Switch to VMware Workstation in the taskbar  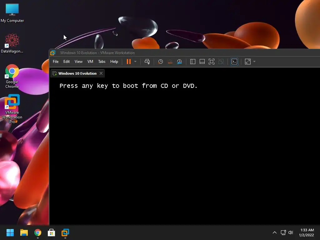click(65, 232)
